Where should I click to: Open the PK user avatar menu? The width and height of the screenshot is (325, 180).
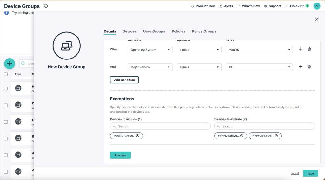(x=317, y=6)
